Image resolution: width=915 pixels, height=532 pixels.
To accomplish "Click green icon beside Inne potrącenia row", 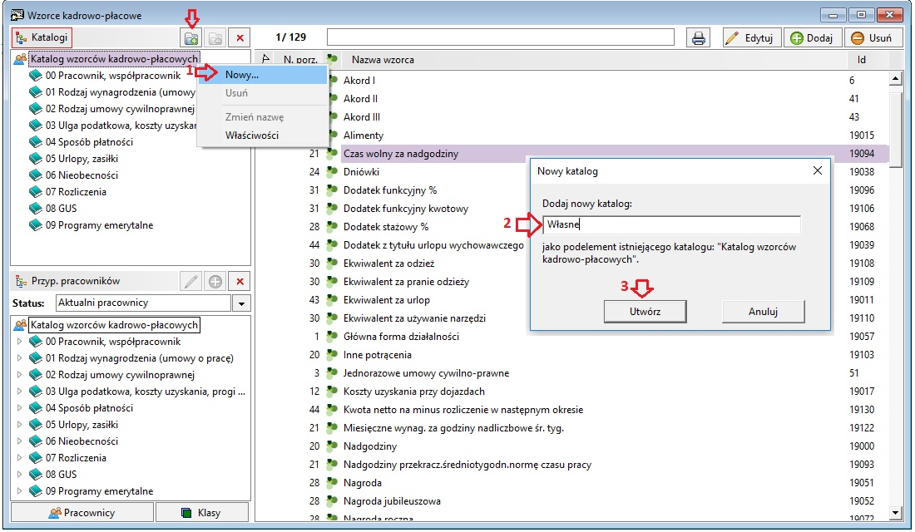I will [x=332, y=355].
